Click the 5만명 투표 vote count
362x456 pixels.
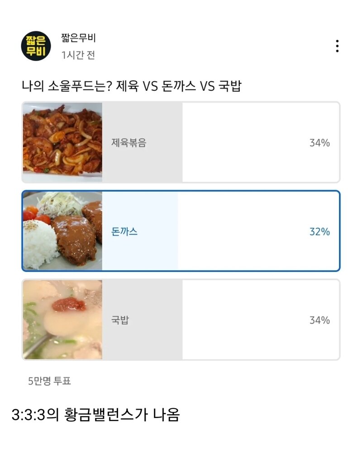[x=50, y=381]
